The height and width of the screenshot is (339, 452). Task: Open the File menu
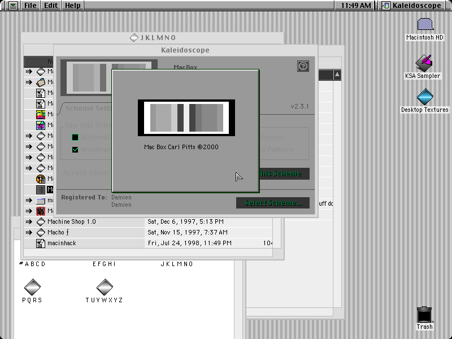tap(31, 6)
